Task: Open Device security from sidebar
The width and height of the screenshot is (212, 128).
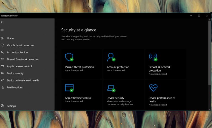Action: pyautogui.click(x=15, y=74)
